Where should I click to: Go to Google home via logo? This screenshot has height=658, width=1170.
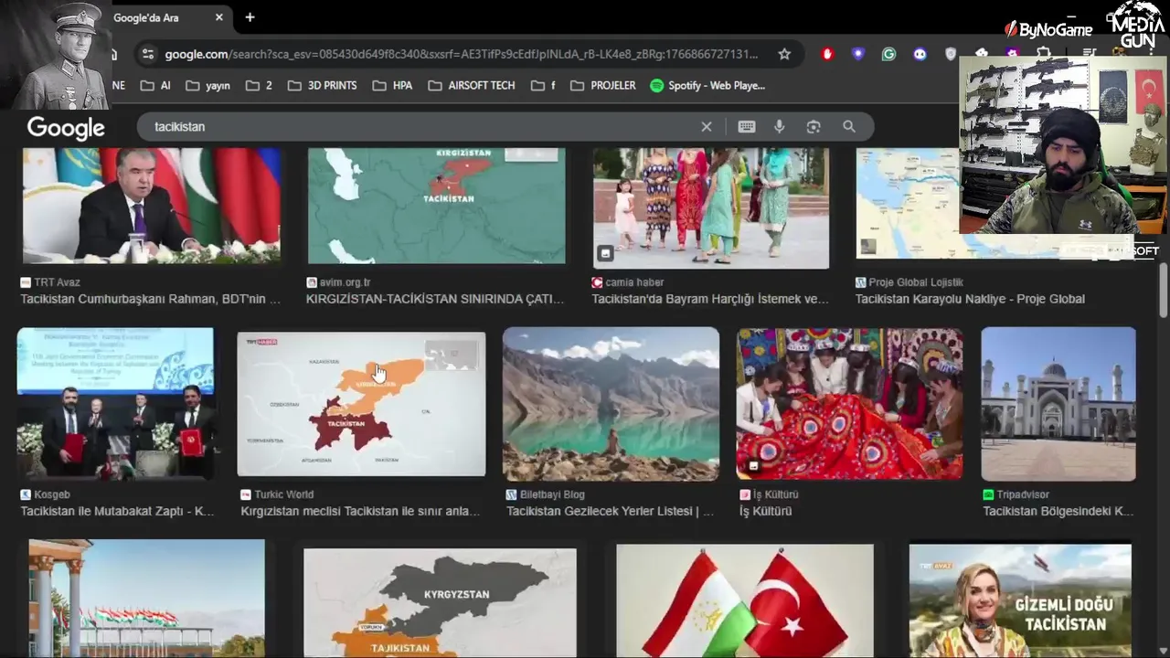click(x=66, y=128)
